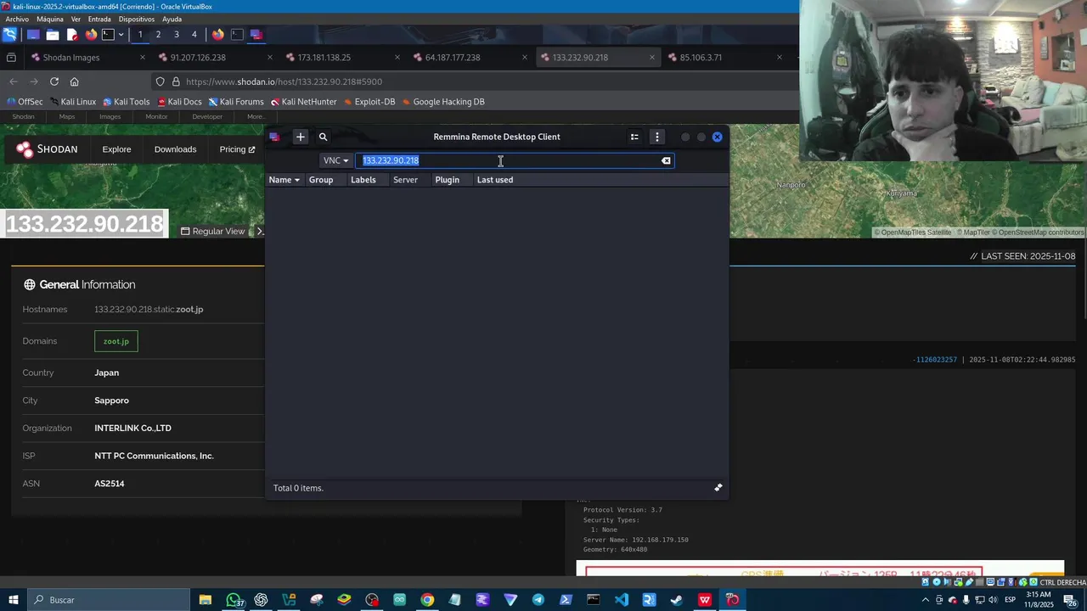Screen dimensions: 1087x611
Task: Close the Shodan Images tab
Action: tap(143, 58)
